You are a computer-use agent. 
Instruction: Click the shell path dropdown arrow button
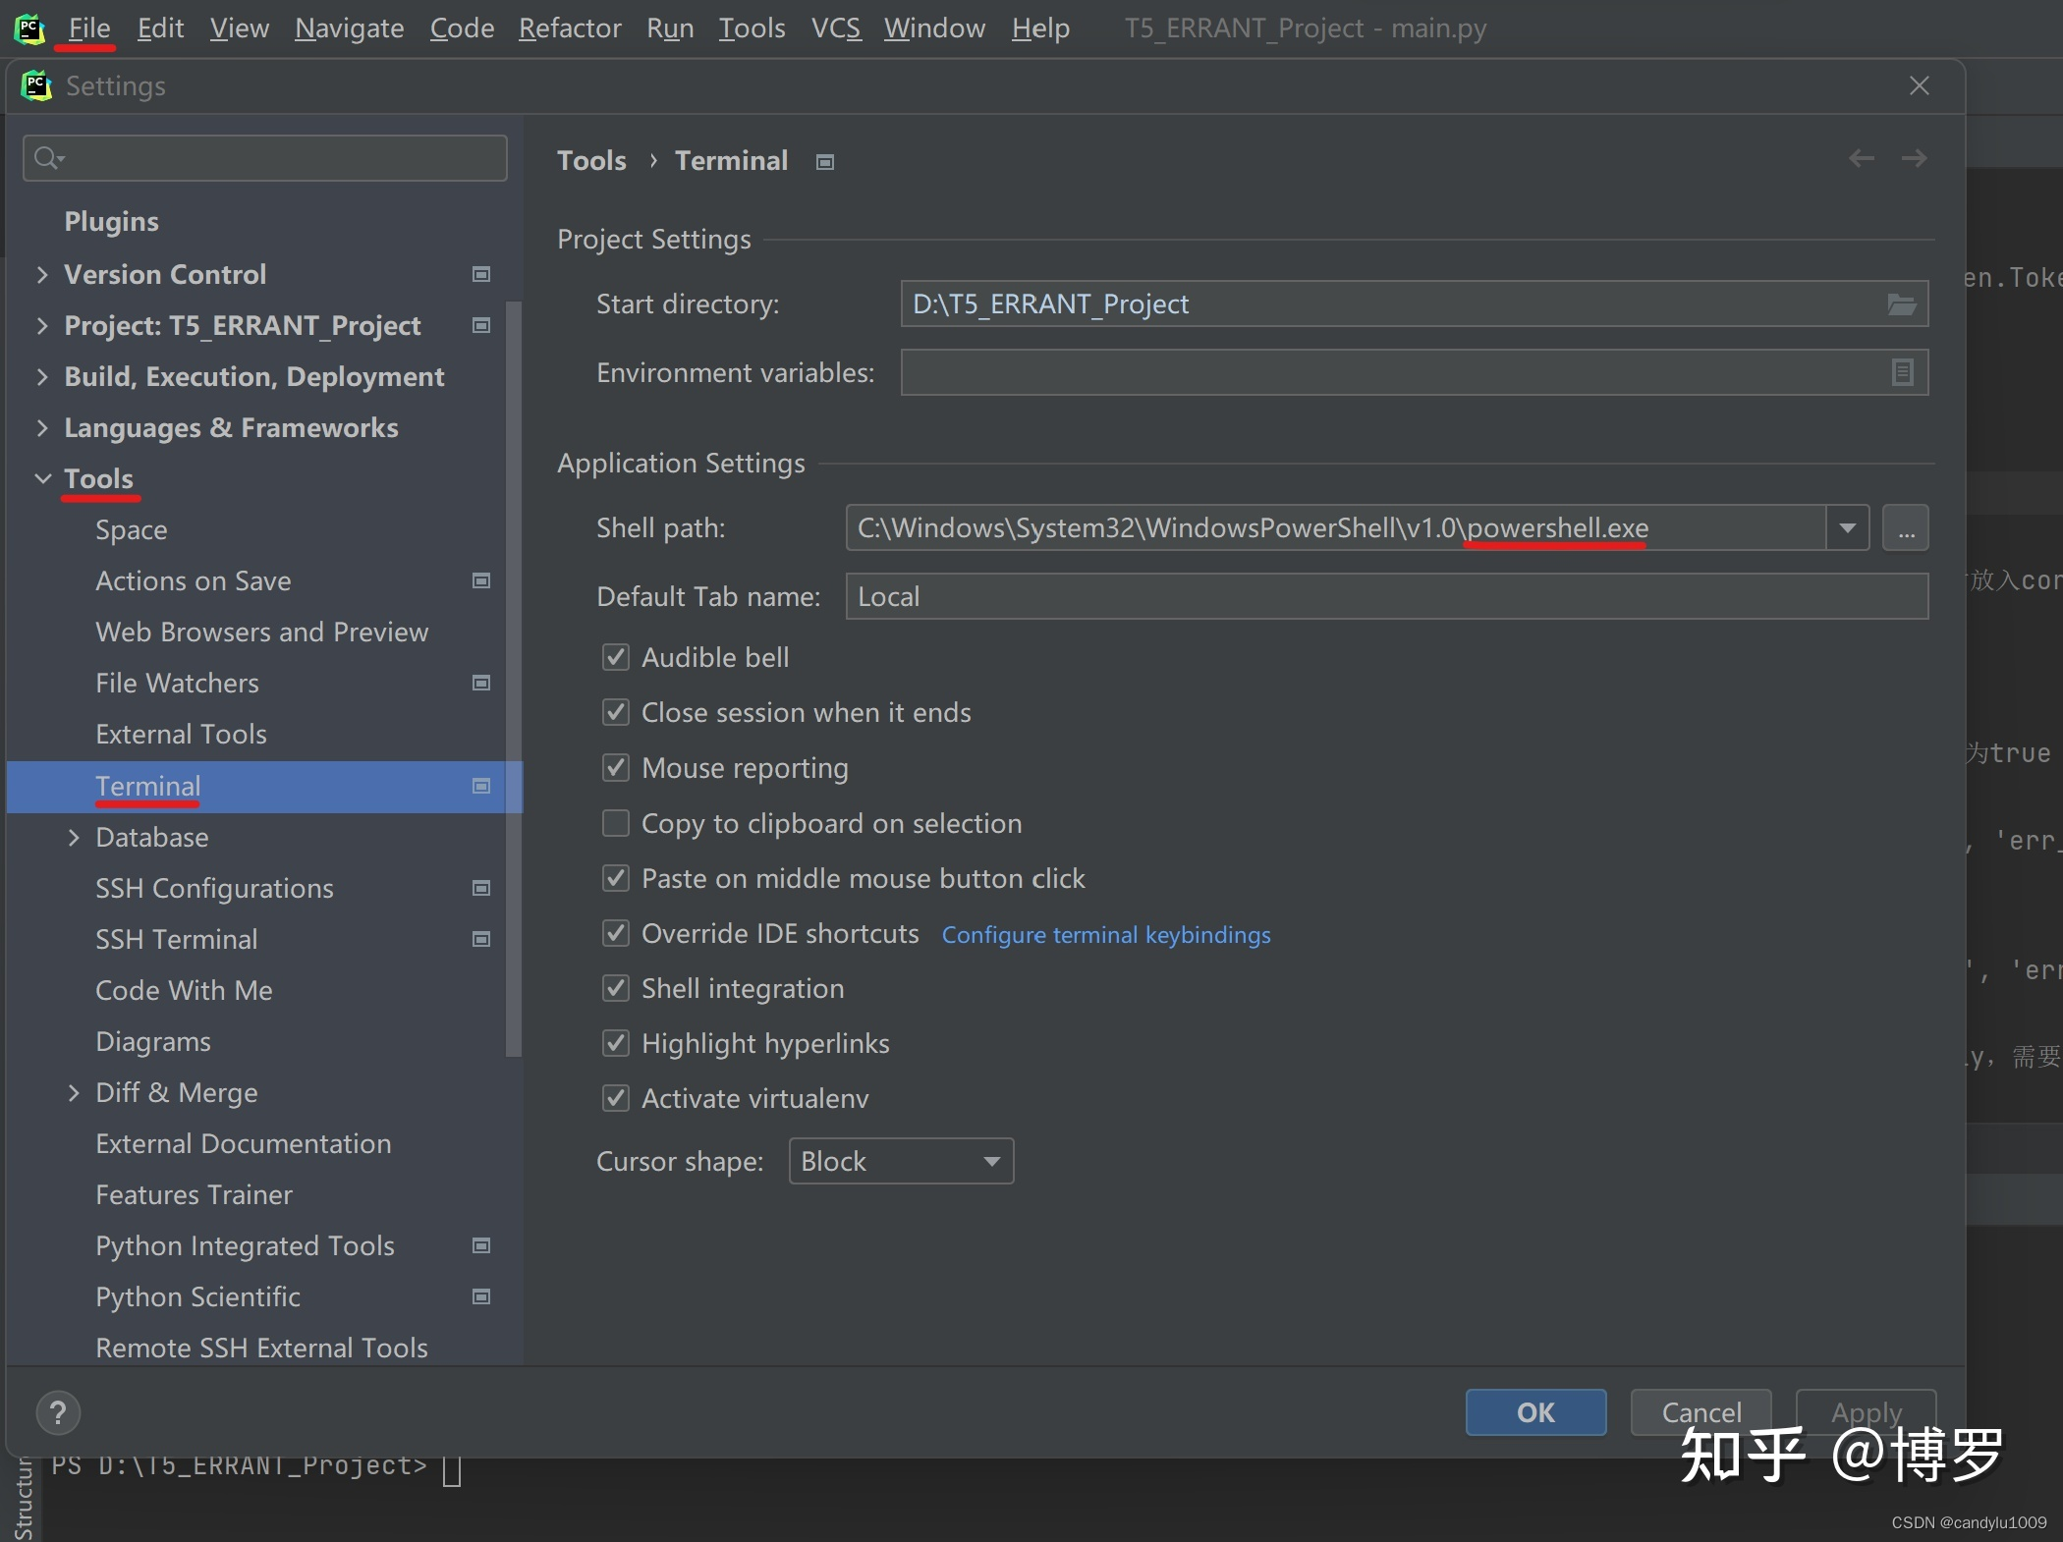click(x=1844, y=528)
